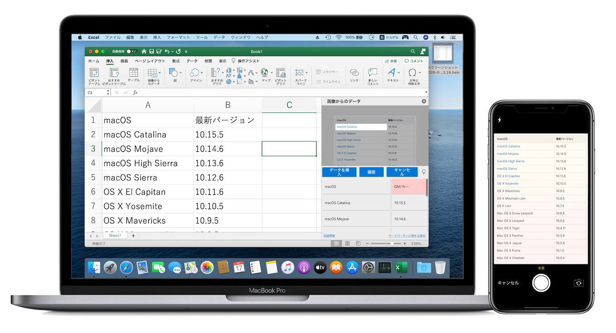This screenshot has height=333, width=616.
Task: Insert a Link (リンク)
Action: click(x=354, y=75)
